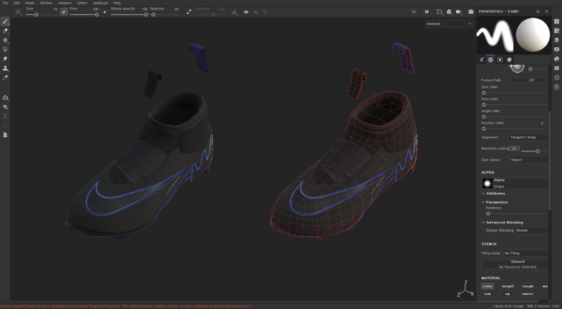Open the Tiling mode dropdown

coord(525,253)
